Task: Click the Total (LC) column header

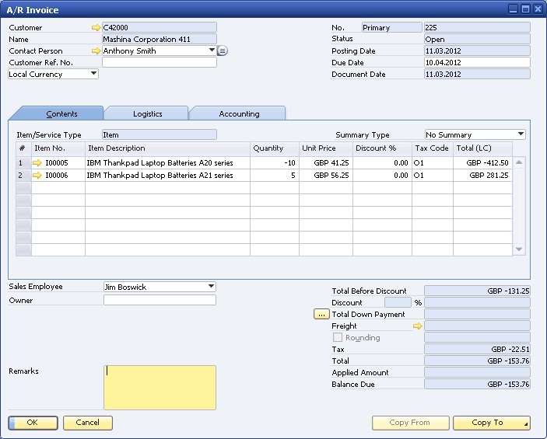Action: click(483, 148)
